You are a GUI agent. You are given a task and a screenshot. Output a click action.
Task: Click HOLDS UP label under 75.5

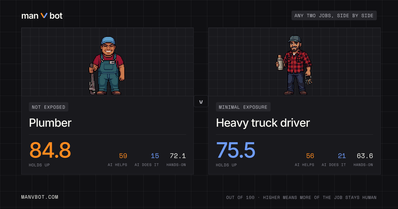[227, 165]
